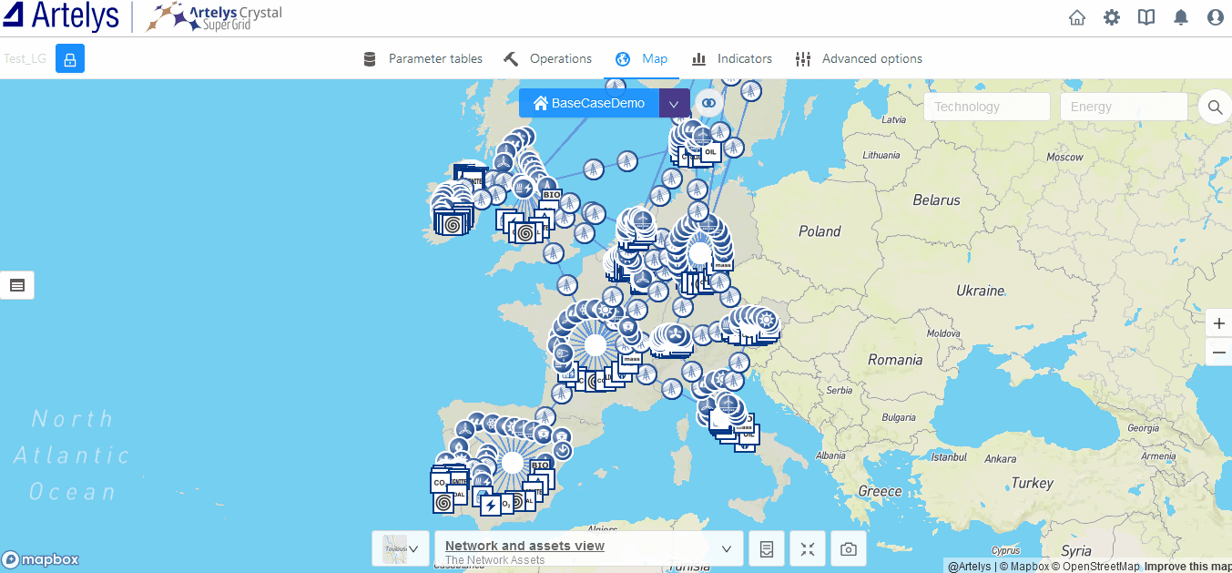Switch to the Parameter tables tab

tap(423, 59)
